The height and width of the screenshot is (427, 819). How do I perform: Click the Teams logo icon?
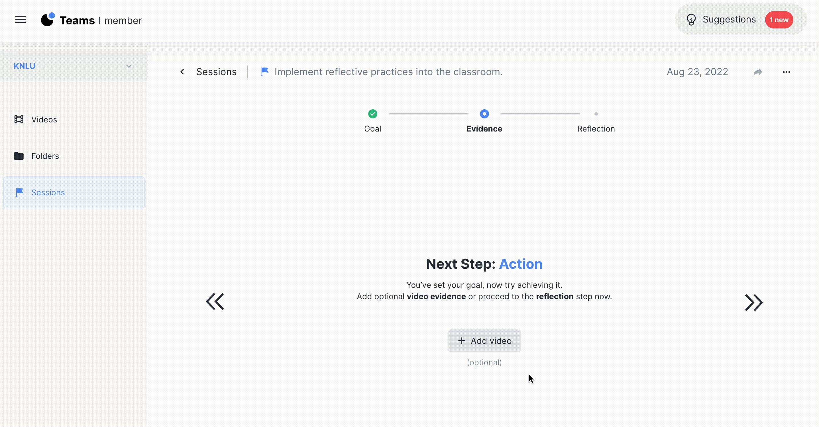click(48, 20)
